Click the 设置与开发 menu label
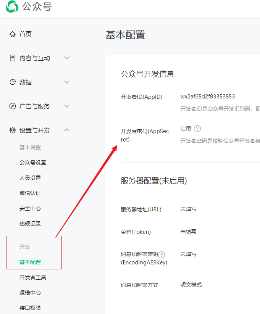 (x=35, y=130)
